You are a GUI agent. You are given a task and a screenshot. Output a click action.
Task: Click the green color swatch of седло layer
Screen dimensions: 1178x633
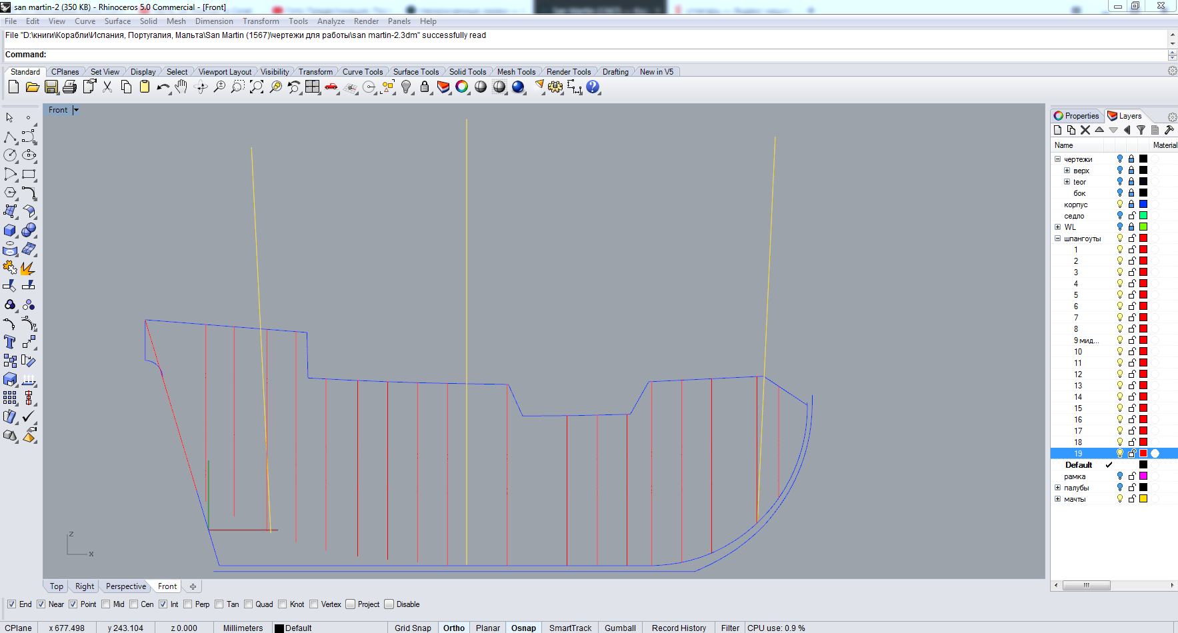(x=1143, y=216)
